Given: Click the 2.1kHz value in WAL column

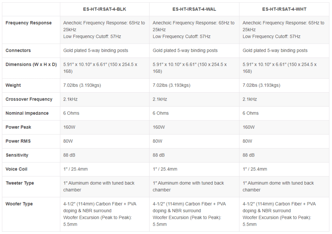Looking at the screenshot, I should pos(160,99).
